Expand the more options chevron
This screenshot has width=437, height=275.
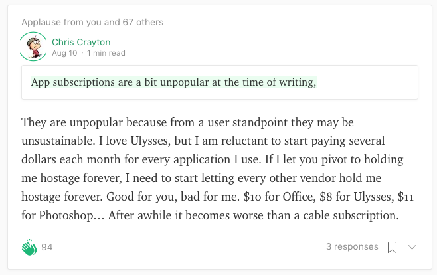coord(412,248)
